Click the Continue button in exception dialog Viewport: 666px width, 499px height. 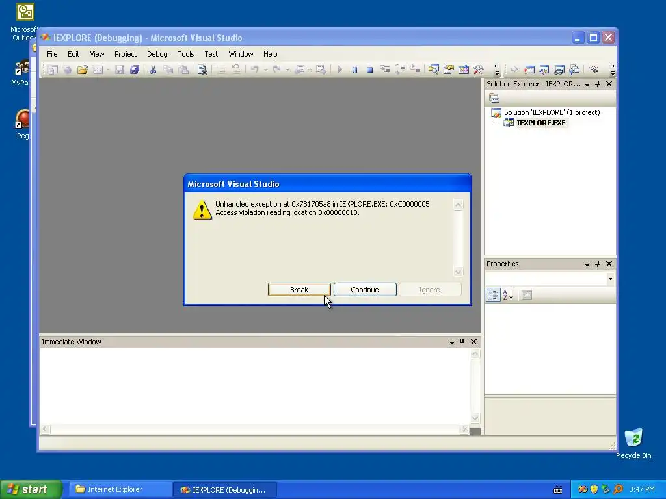pyautogui.click(x=365, y=289)
